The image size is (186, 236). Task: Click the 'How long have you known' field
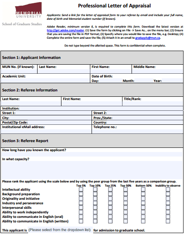pyautogui.click(x=92, y=154)
